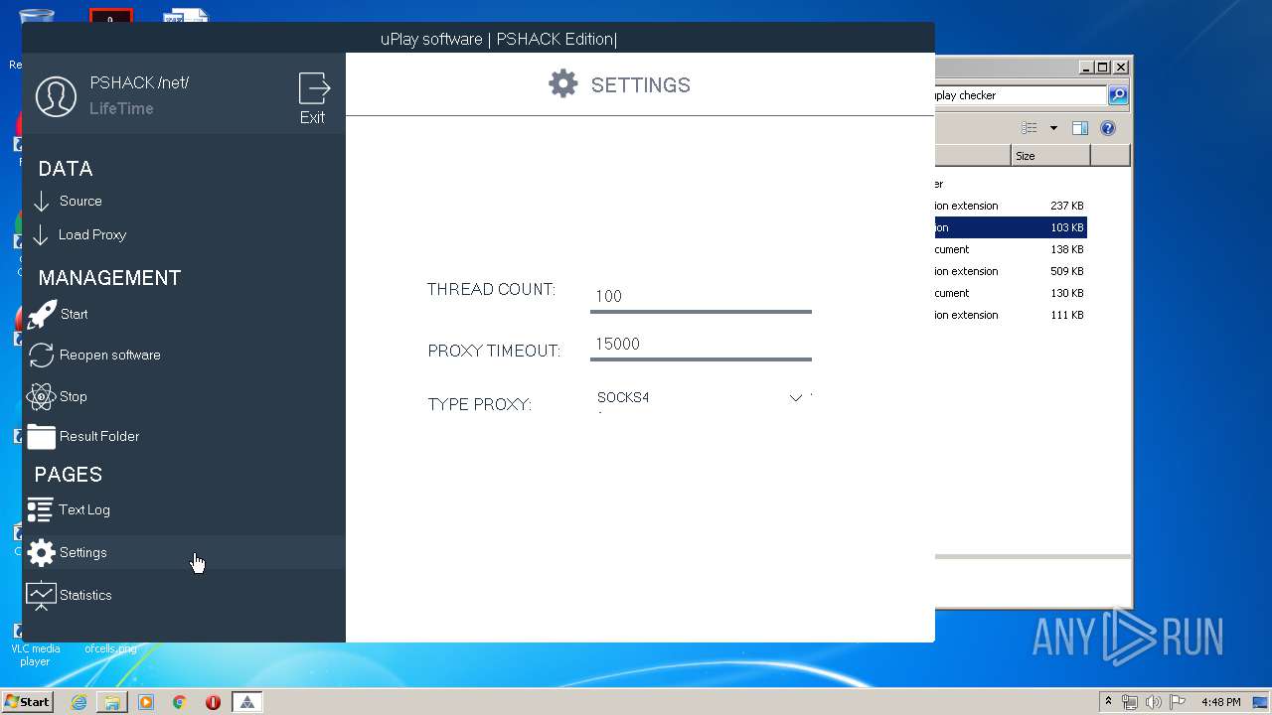Click the Explorer change view icon

pos(1030,128)
